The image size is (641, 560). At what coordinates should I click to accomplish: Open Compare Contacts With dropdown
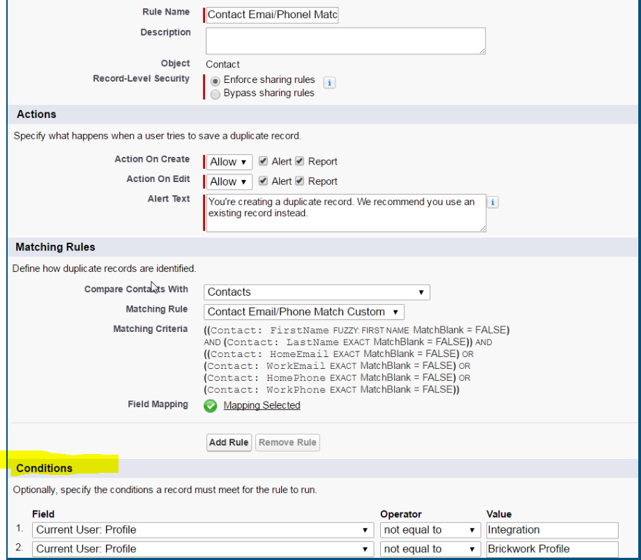pyautogui.click(x=317, y=292)
